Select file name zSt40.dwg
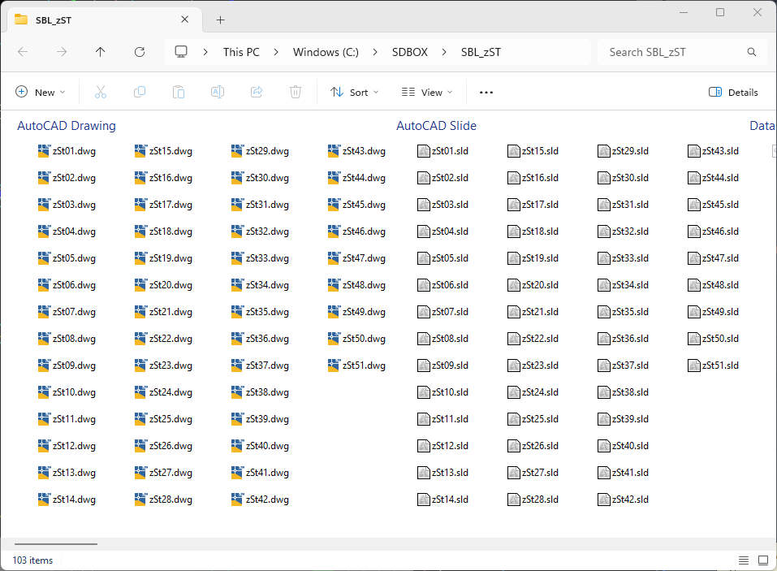Screen dimensions: 777x571 tap(267, 446)
